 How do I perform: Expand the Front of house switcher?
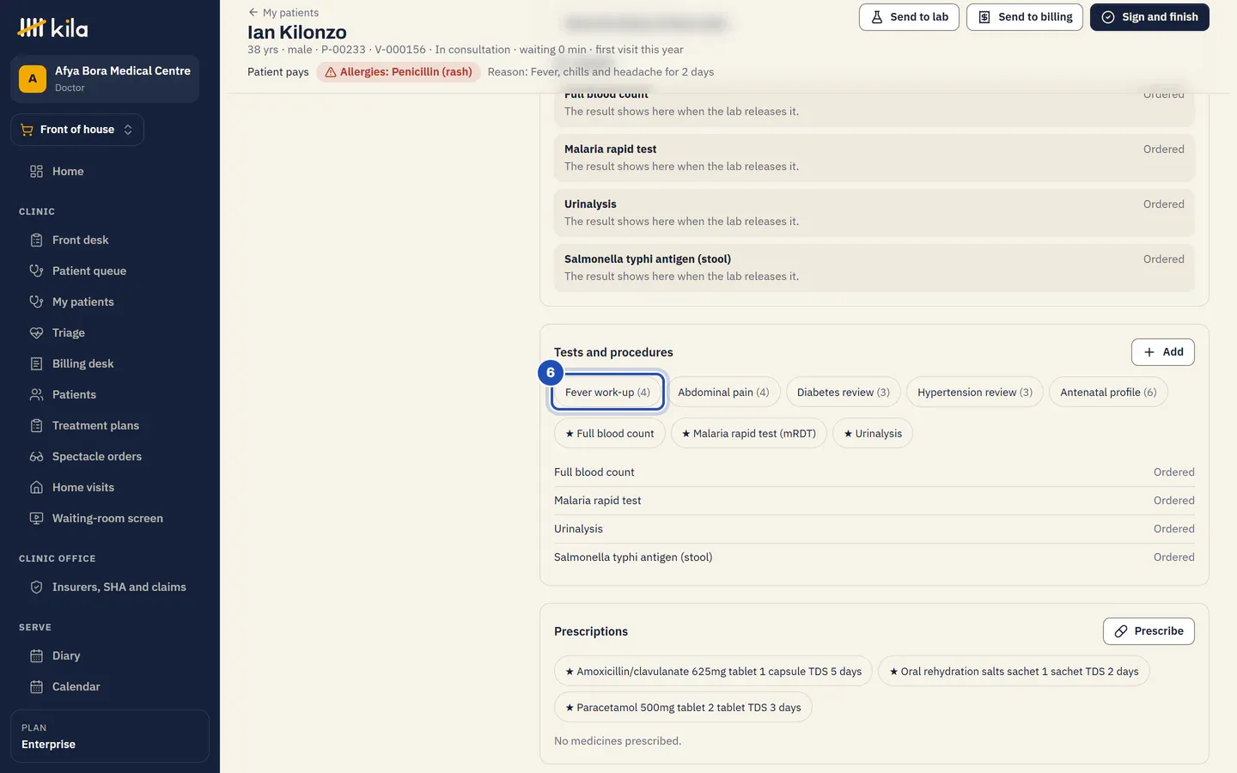(x=77, y=130)
